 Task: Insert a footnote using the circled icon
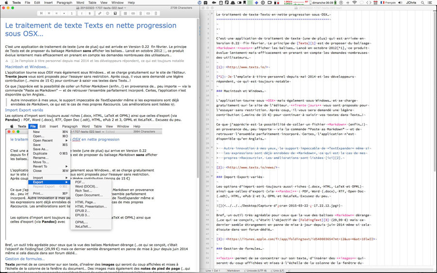pos(107,13)
